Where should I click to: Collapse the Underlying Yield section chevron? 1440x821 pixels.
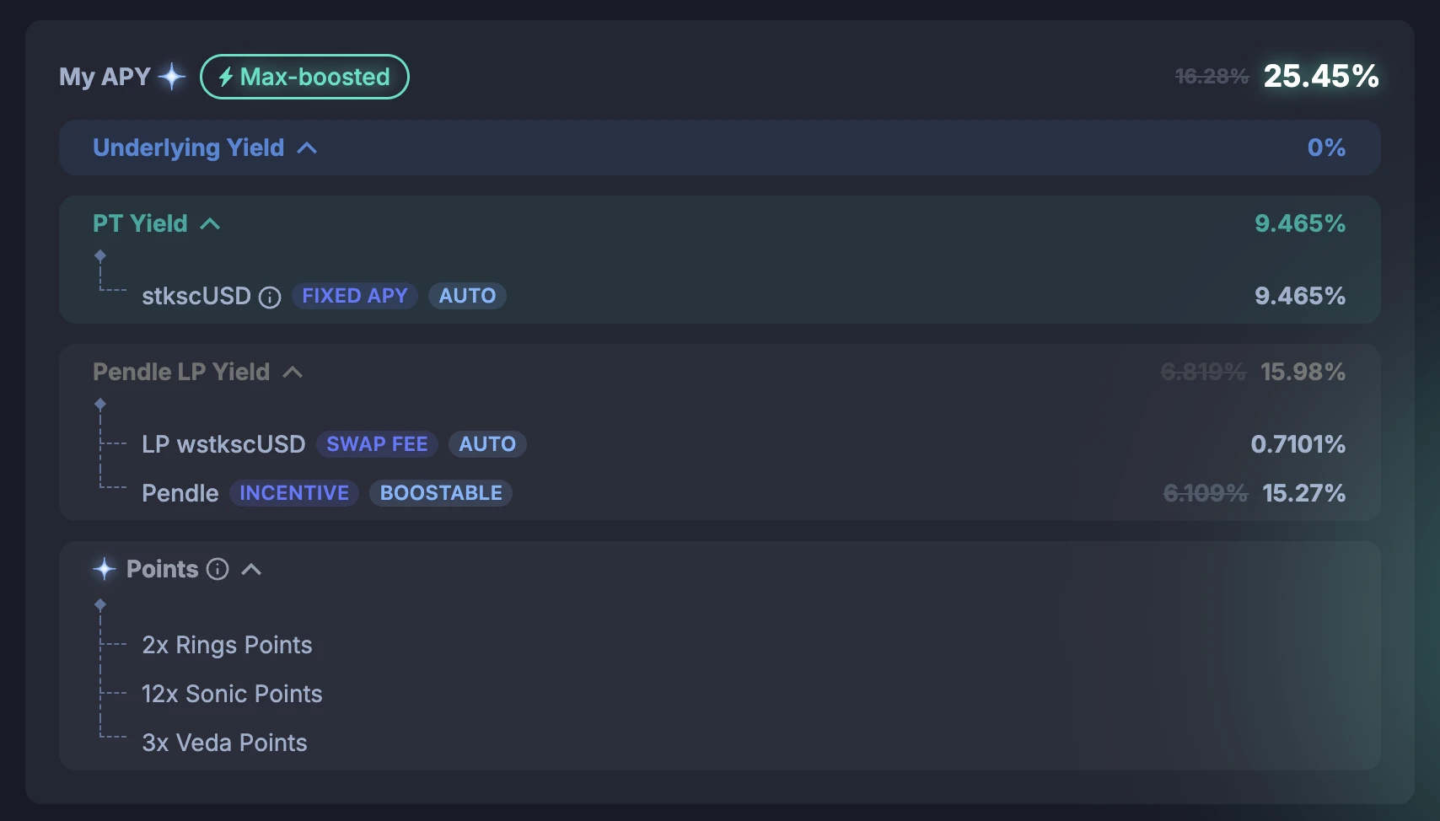click(308, 148)
